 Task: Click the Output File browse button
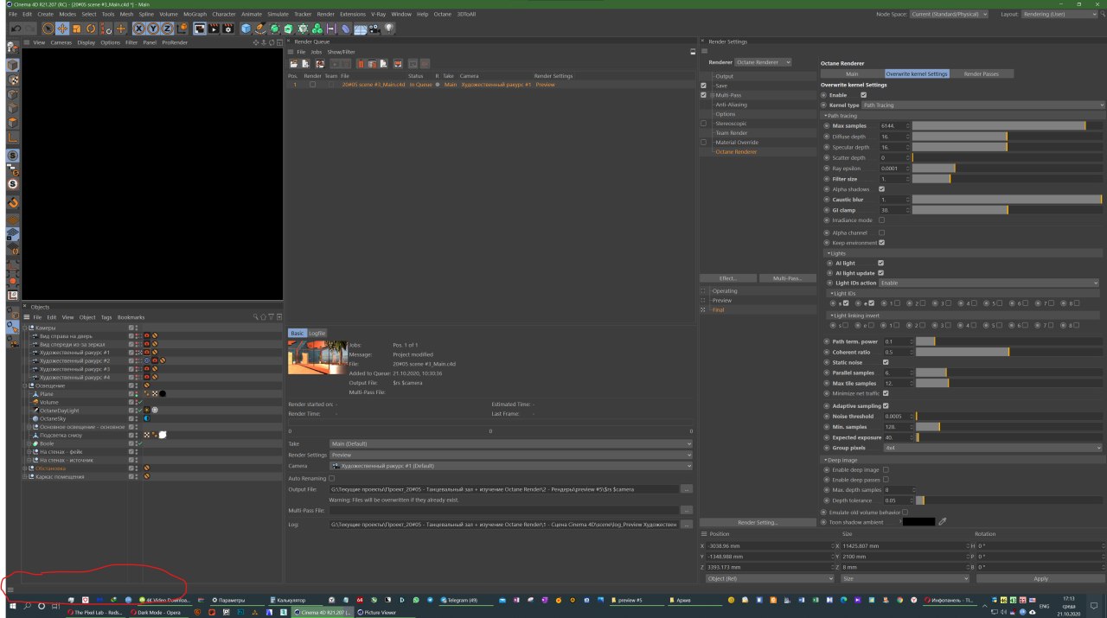[x=687, y=489]
